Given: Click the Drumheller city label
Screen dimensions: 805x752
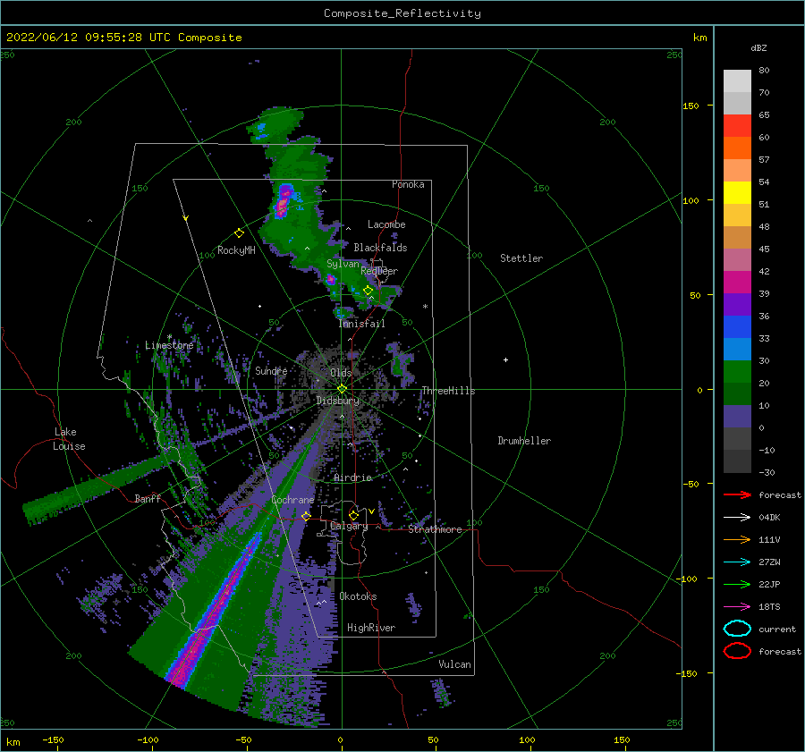Looking at the screenshot, I should click(524, 441).
